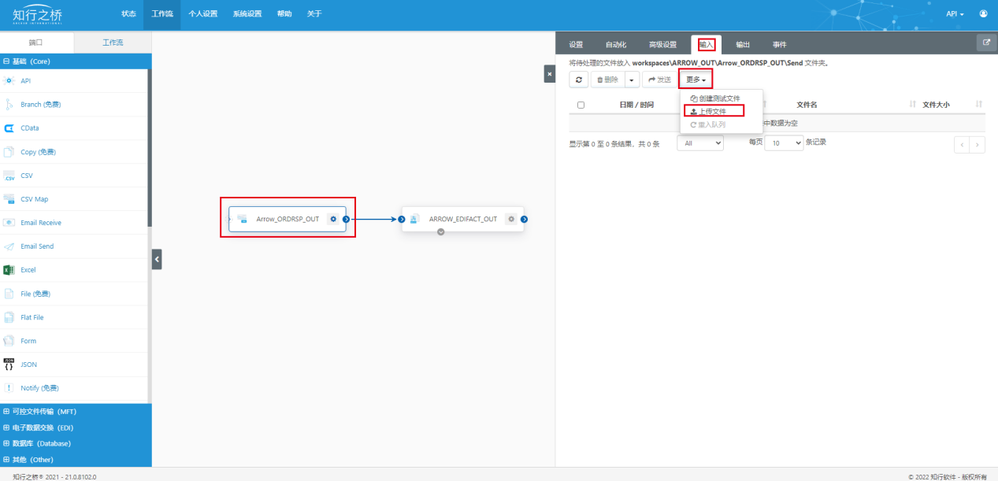This screenshot has width=998, height=481.
Task: Open 系统设置 in the top navigation
Action: [x=247, y=14]
